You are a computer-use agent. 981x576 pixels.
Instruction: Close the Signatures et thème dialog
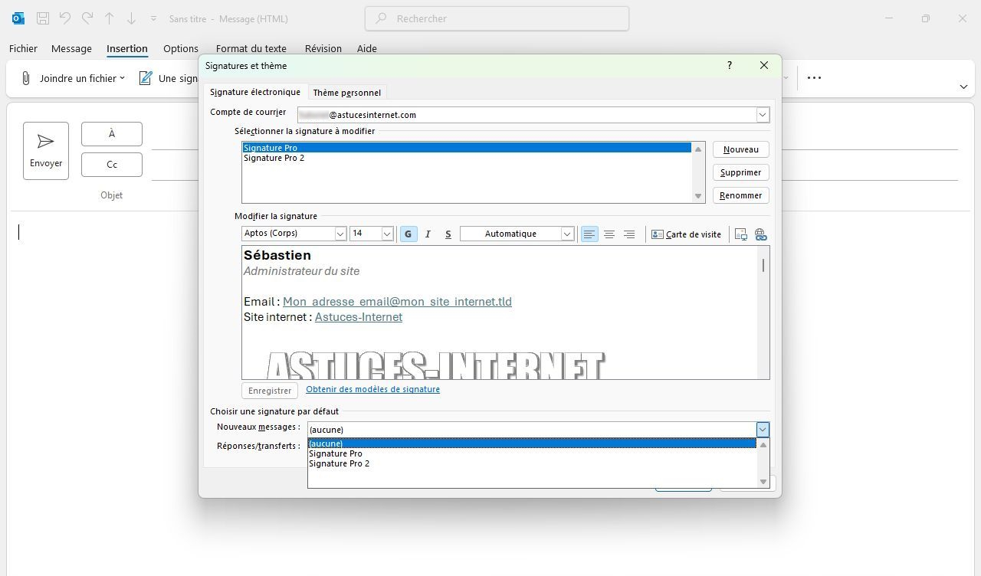[764, 65]
